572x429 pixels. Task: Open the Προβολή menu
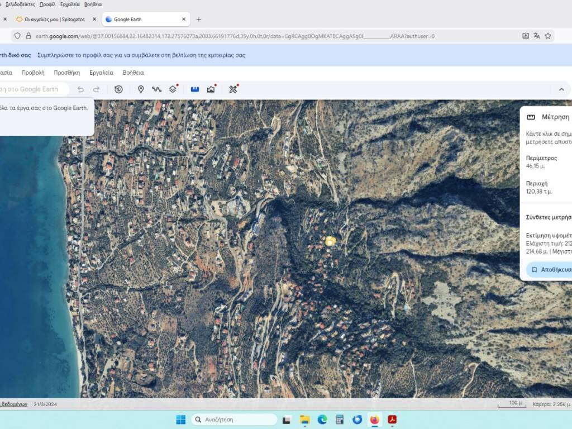point(33,73)
